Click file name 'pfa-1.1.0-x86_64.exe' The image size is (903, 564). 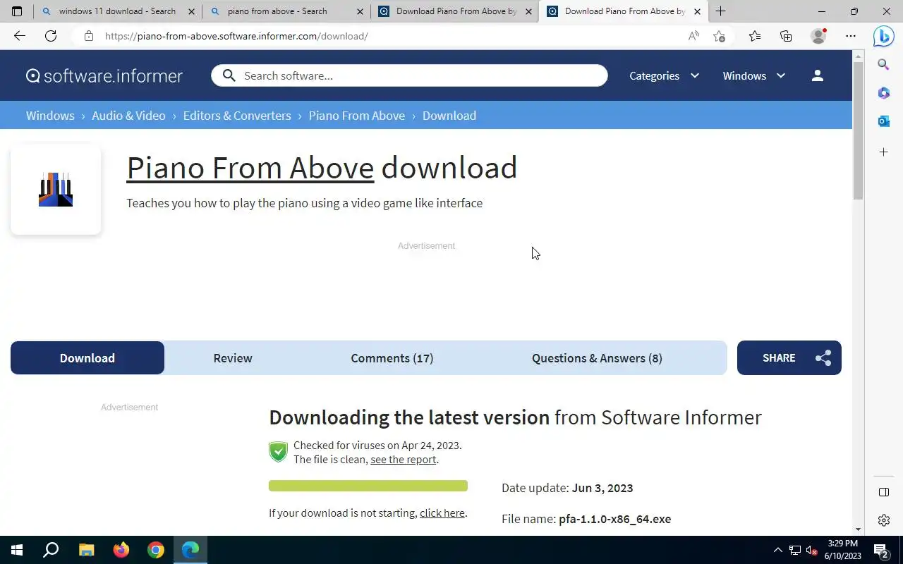614,519
